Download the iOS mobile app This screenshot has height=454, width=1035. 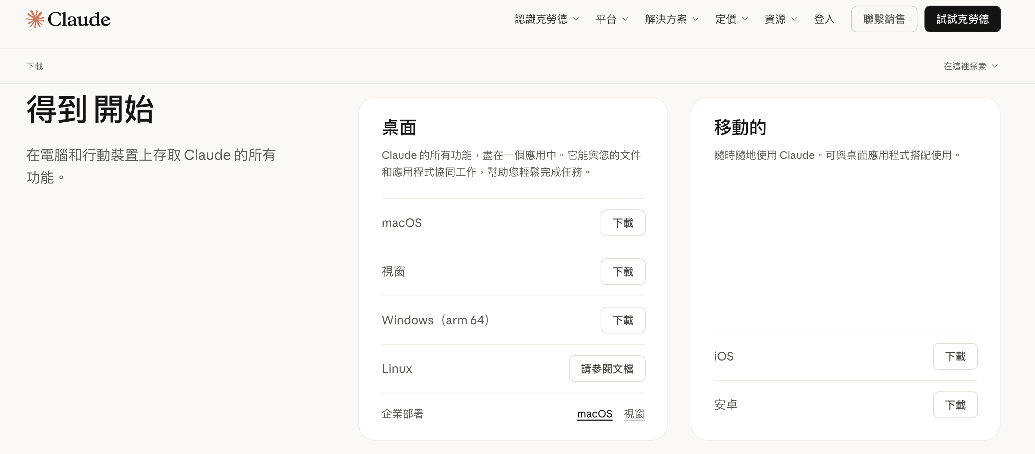pyautogui.click(x=955, y=356)
